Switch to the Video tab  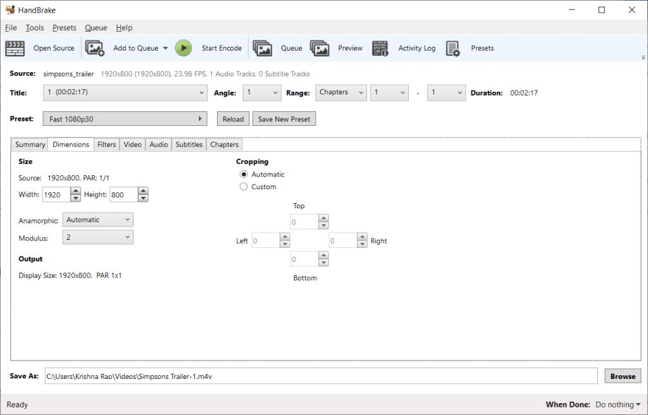pos(132,145)
